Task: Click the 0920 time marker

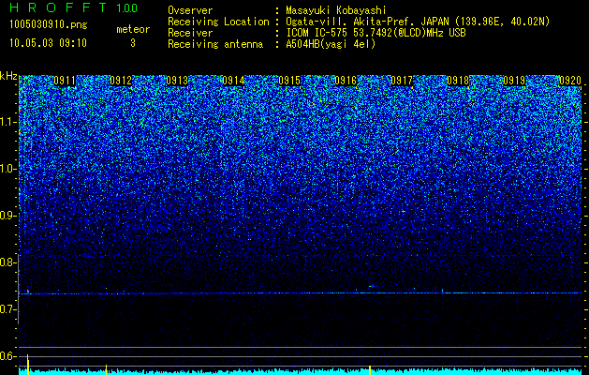Action: tap(570, 81)
